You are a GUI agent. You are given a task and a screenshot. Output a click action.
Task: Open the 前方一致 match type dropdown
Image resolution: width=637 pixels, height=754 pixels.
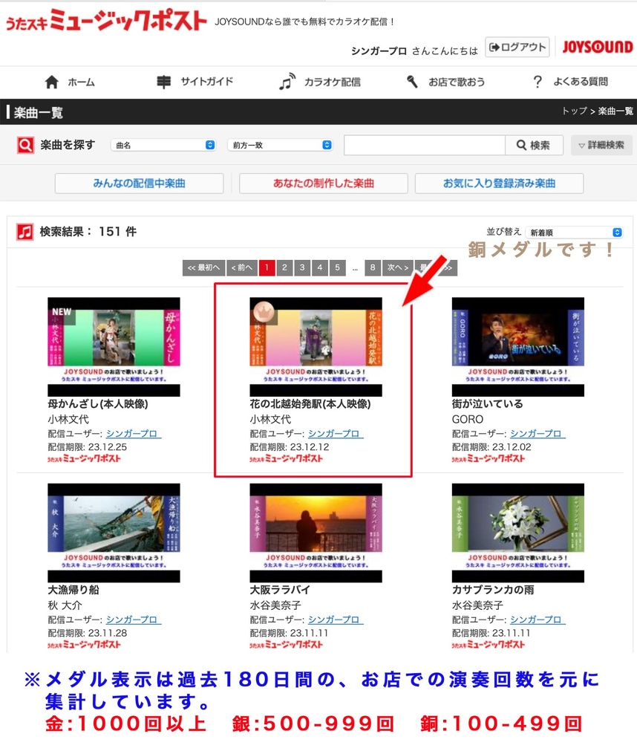[x=280, y=146]
